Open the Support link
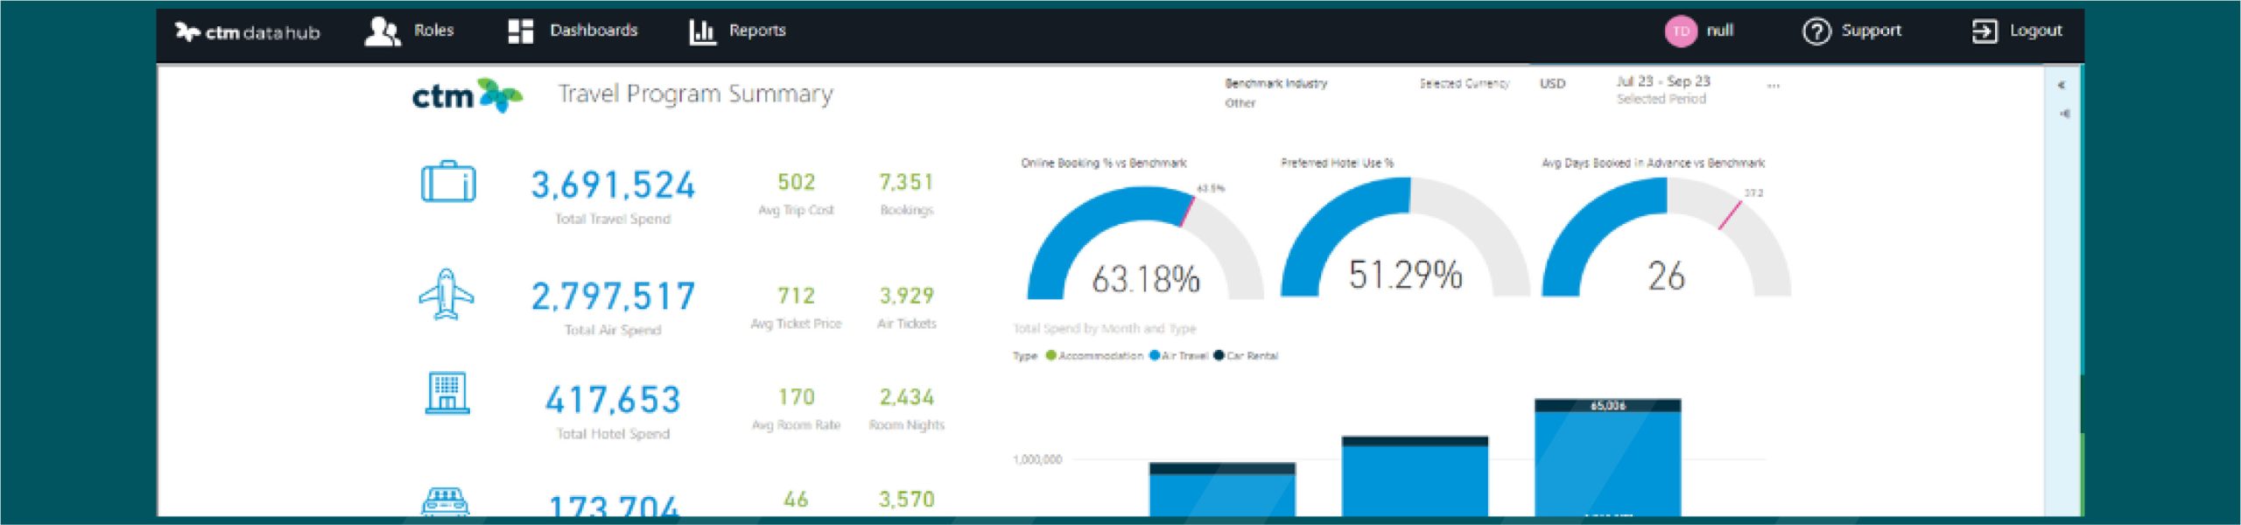The width and height of the screenshot is (2241, 525). pos(1872,31)
